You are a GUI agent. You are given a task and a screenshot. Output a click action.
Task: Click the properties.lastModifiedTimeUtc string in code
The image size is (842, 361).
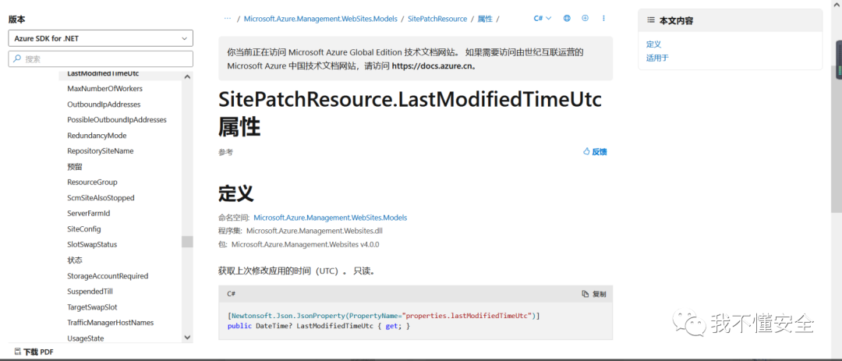pos(467,315)
